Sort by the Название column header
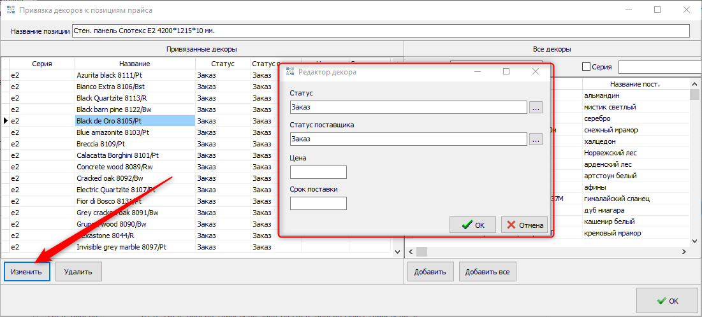This screenshot has width=702, height=317. point(134,64)
